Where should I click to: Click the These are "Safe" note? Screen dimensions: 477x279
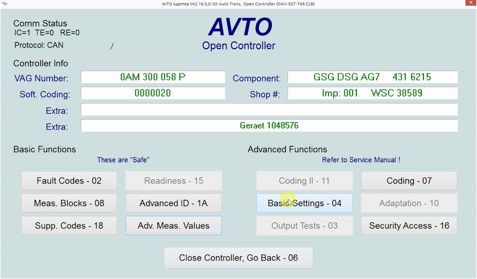(x=123, y=160)
